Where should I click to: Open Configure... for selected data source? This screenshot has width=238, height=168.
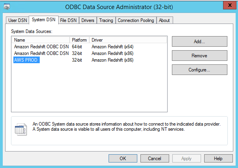199,70
